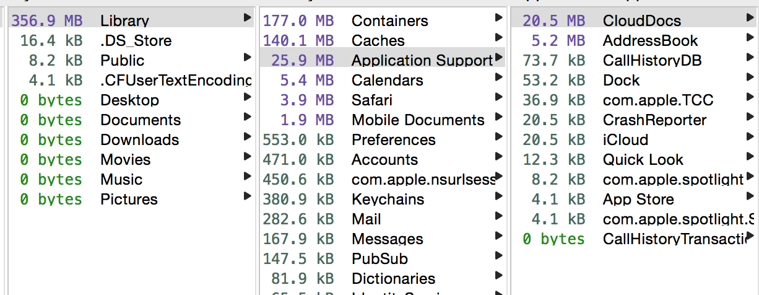759x295 pixels.
Task: Click the 356.9 MB size value
Action: pos(47,21)
